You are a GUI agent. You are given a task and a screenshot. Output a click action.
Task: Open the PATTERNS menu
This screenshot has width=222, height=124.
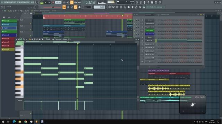coord(13,2)
